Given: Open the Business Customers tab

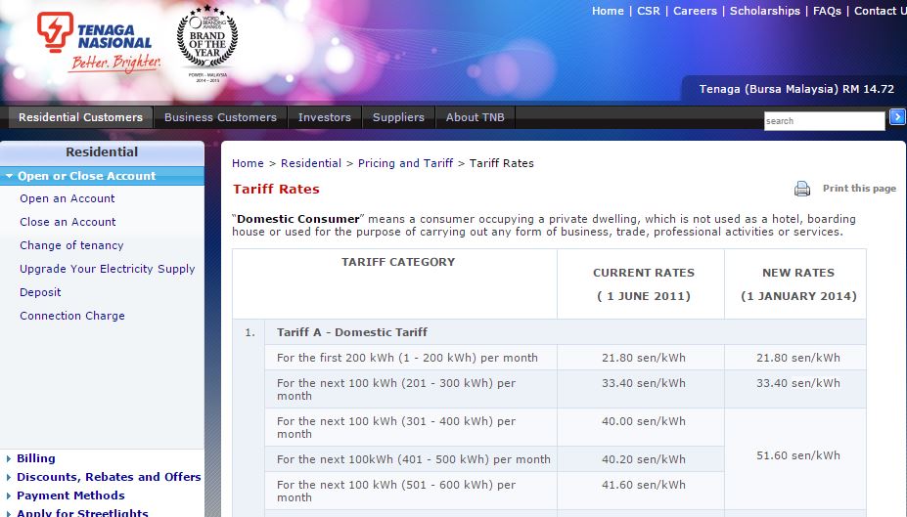Looking at the screenshot, I should coord(220,117).
